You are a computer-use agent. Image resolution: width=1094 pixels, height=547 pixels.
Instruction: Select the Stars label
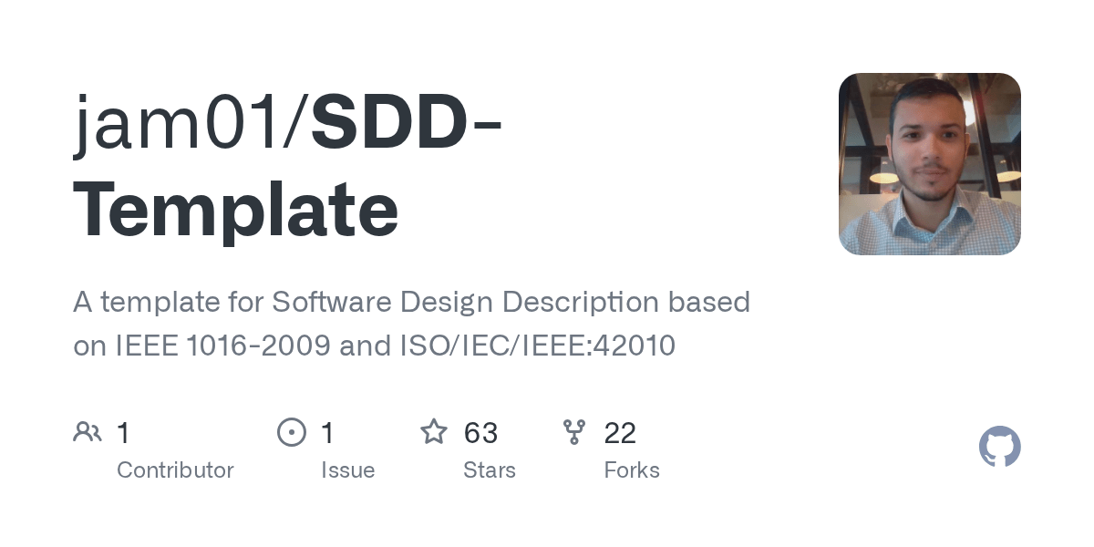[x=490, y=470]
